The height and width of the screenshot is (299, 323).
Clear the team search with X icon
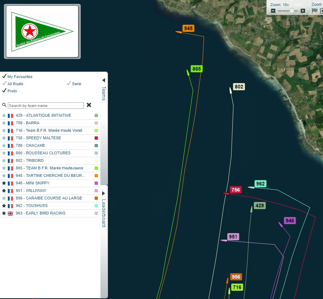(89, 105)
